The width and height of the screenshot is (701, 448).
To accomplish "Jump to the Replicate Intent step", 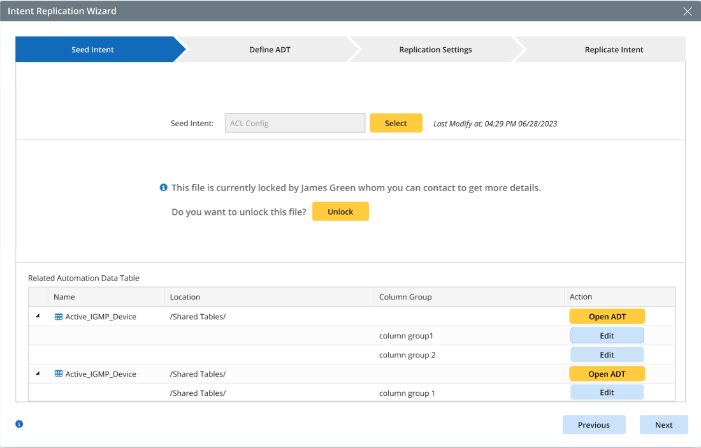I will [x=614, y=50].
